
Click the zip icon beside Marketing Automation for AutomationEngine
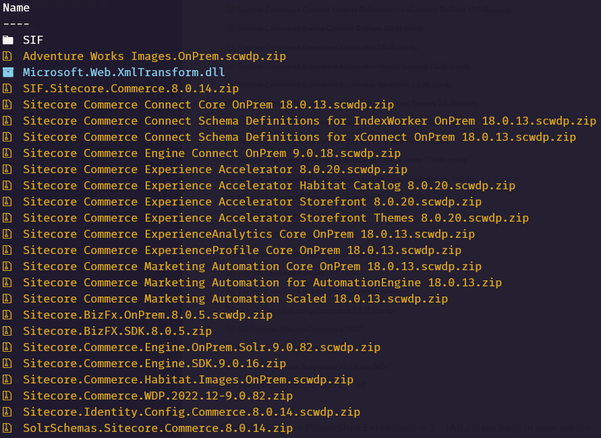(7, 282)
